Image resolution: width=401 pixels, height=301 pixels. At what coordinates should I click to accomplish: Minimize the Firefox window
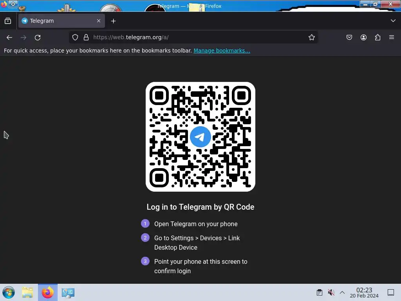(365, 4)
